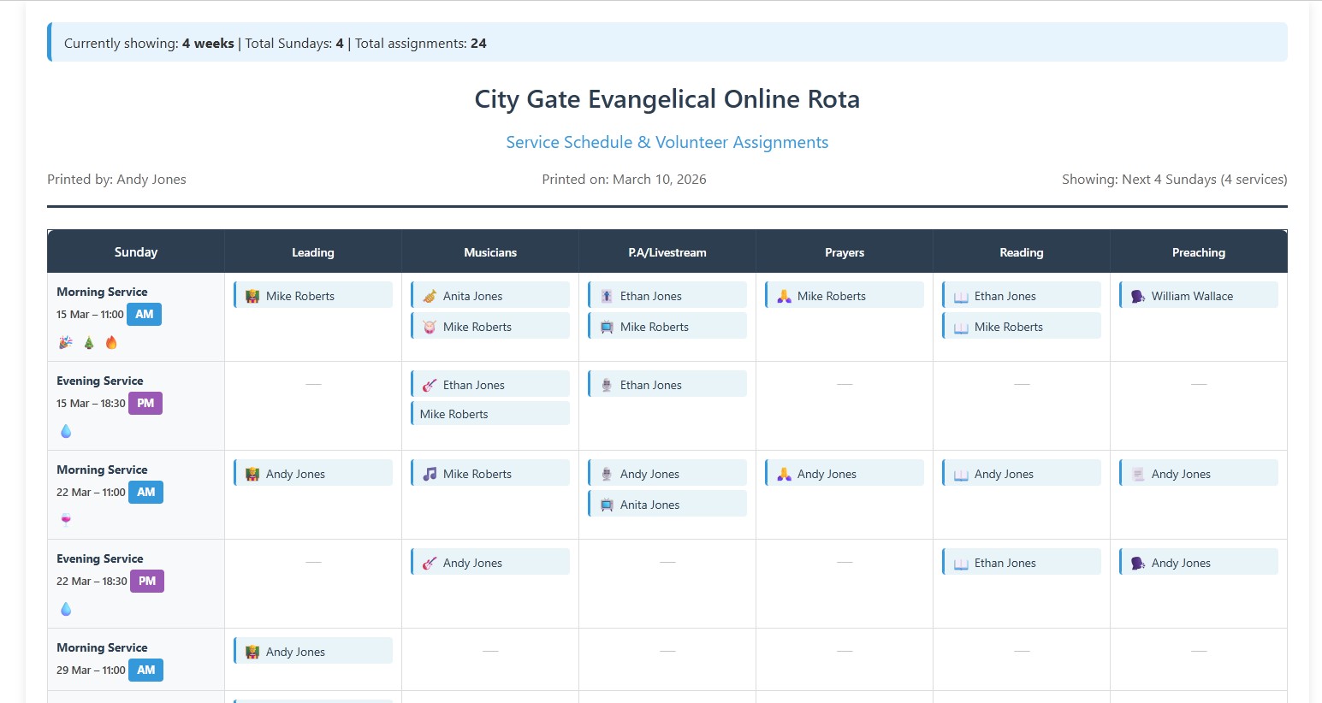Click the confetti celebration icon on 15 Mar morning

click(x=65, y=342)
